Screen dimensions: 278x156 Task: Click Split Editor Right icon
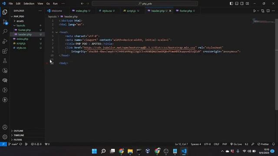pyautogui.click(x=268, y=11)
